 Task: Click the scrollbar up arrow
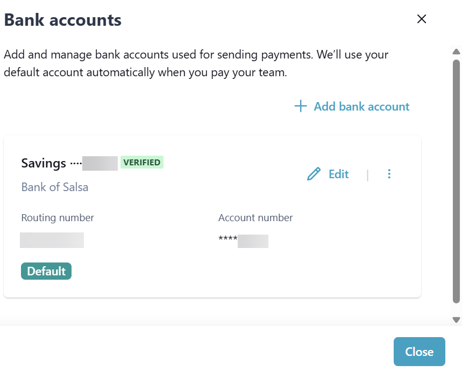tap(456, 52)
